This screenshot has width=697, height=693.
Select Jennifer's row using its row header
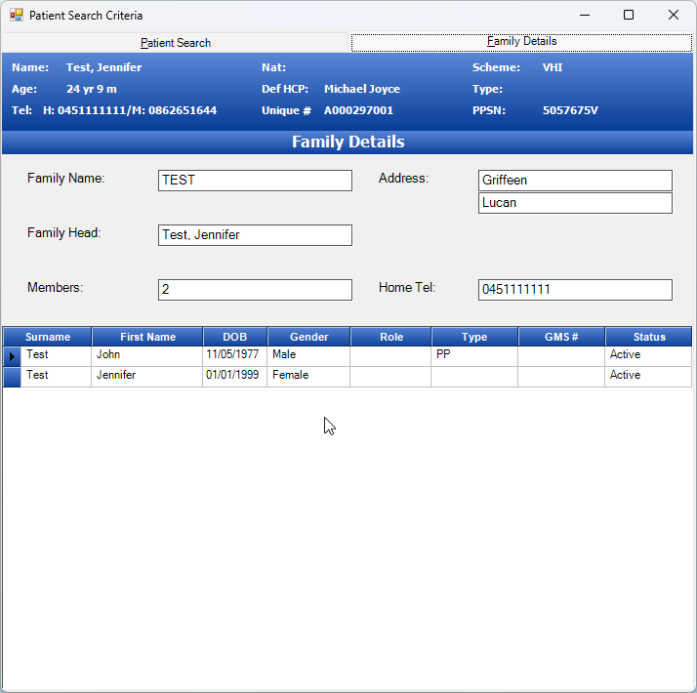click(12, 377)
